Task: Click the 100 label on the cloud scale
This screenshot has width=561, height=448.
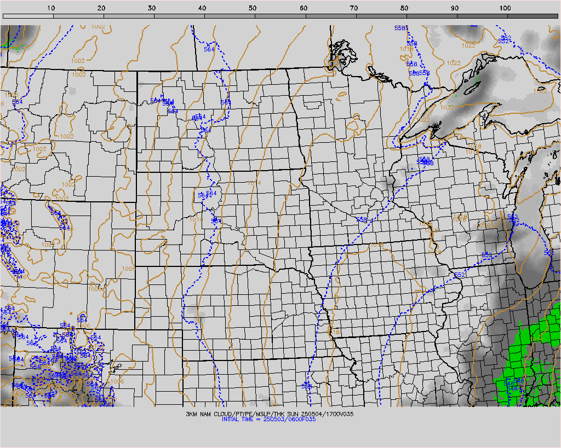Action: 505,8
